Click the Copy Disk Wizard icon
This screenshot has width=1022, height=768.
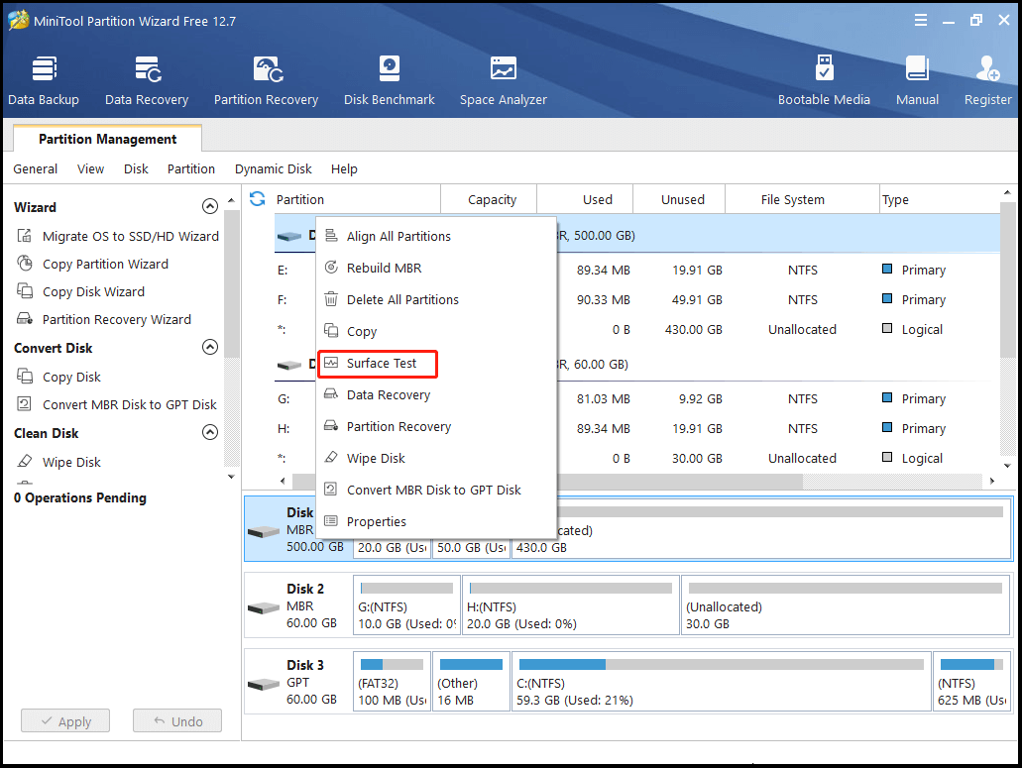click(x=25, y=291)
